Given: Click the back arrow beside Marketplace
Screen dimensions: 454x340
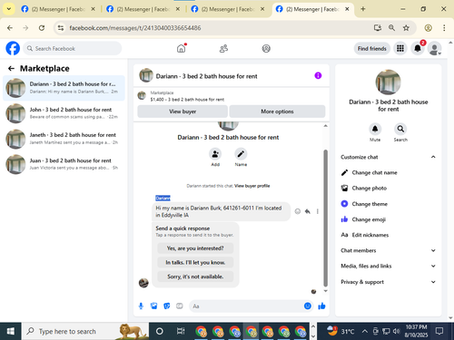Looking at the screenshot, I should [x=11, y=69].
